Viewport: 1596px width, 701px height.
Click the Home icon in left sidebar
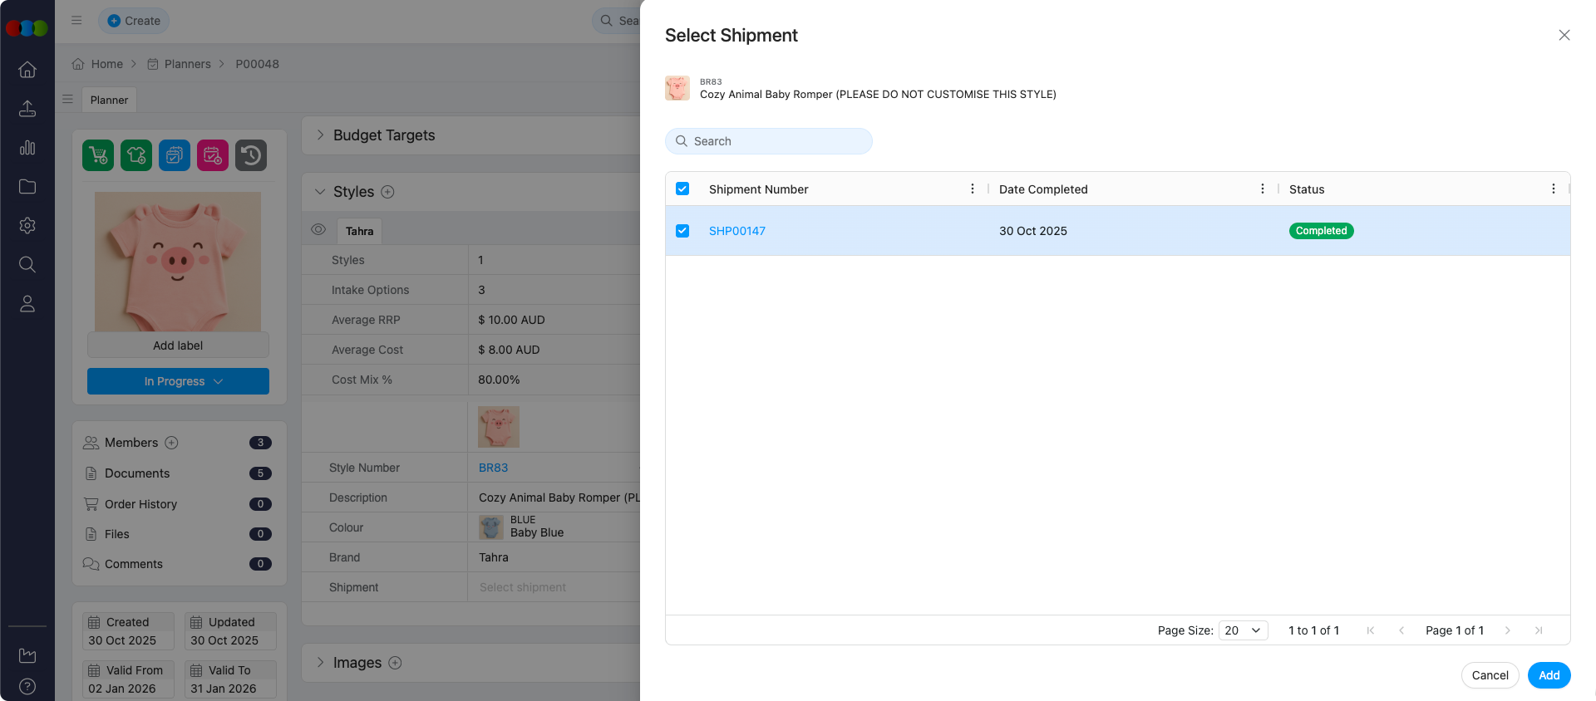pos(27,70)
